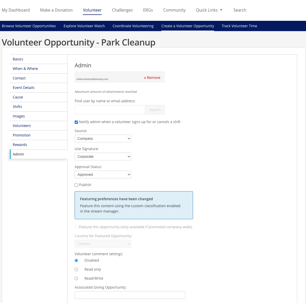
Task: Uncheck Notify admin on volunteer signup
Action: tap(76, 122)
